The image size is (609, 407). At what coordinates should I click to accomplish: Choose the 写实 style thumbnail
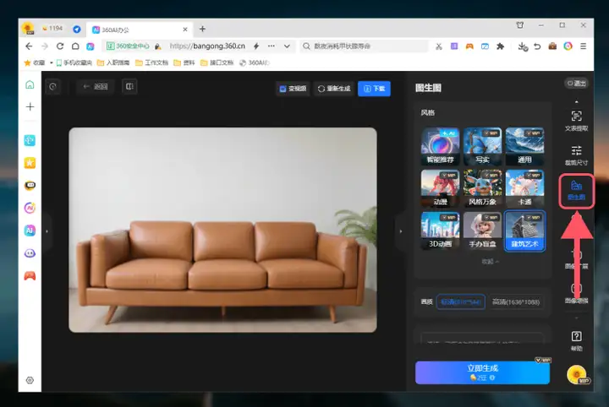482,146
